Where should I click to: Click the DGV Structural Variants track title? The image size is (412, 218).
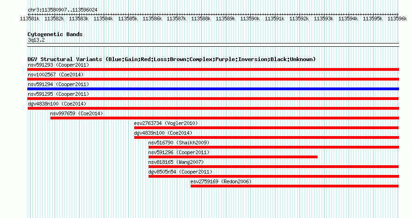(172, 59)
